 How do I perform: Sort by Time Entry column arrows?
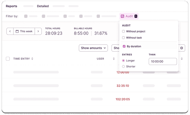tap(32, 59)
